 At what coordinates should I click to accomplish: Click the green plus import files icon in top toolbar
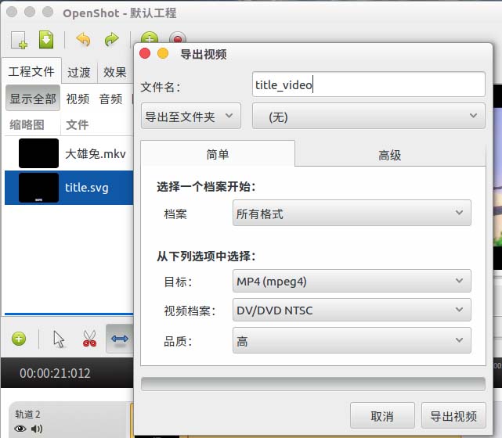tap(150, 38)
